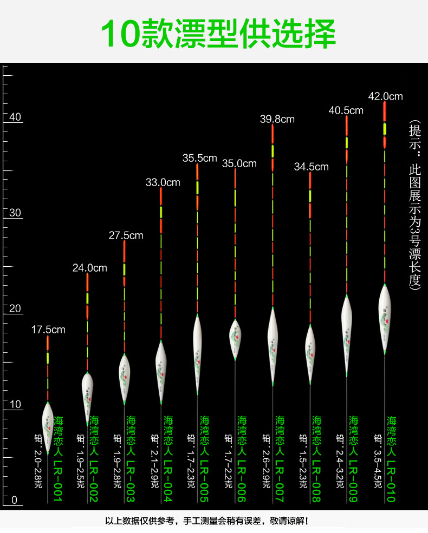
Task: Click the lead weight "铅: 3.5-4.5克"
Action: coord(378,461)
